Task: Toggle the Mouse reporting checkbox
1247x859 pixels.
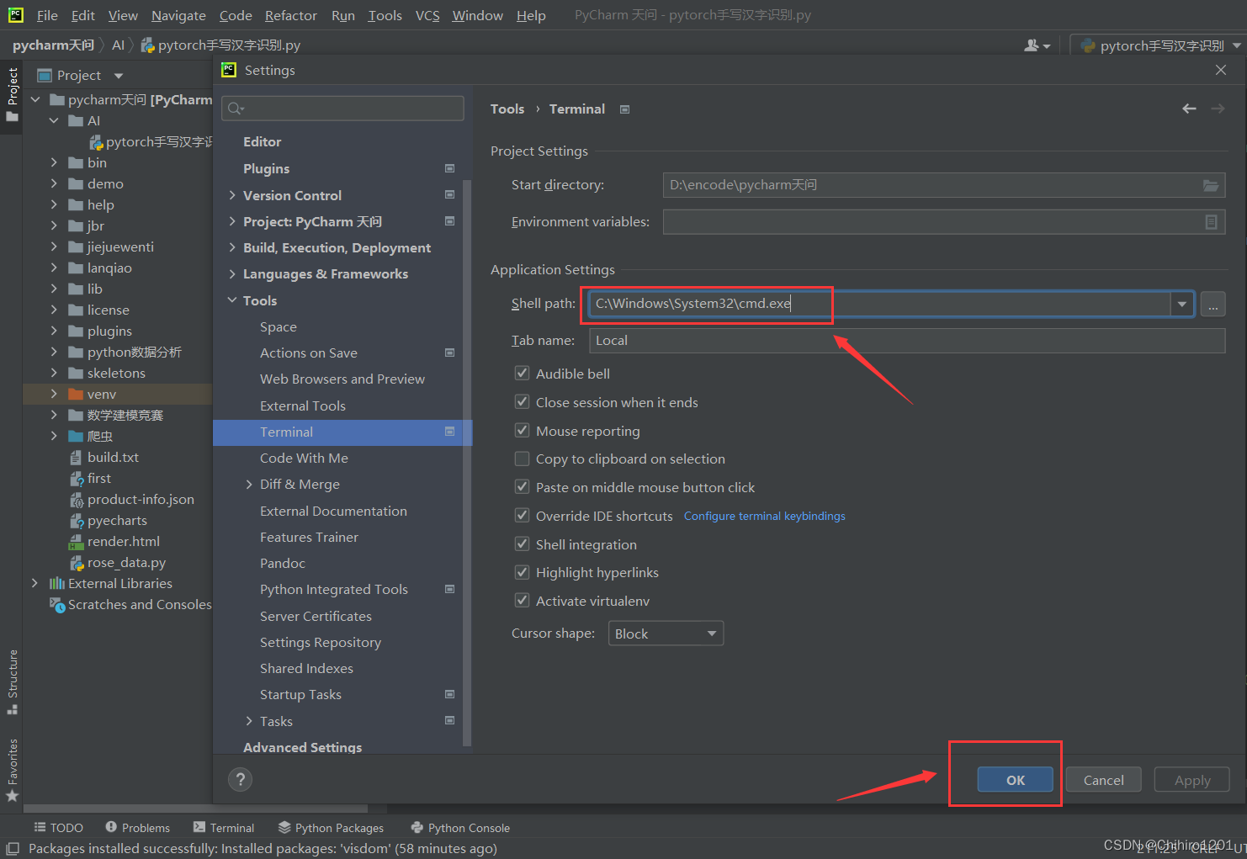Action: [522, 430]
